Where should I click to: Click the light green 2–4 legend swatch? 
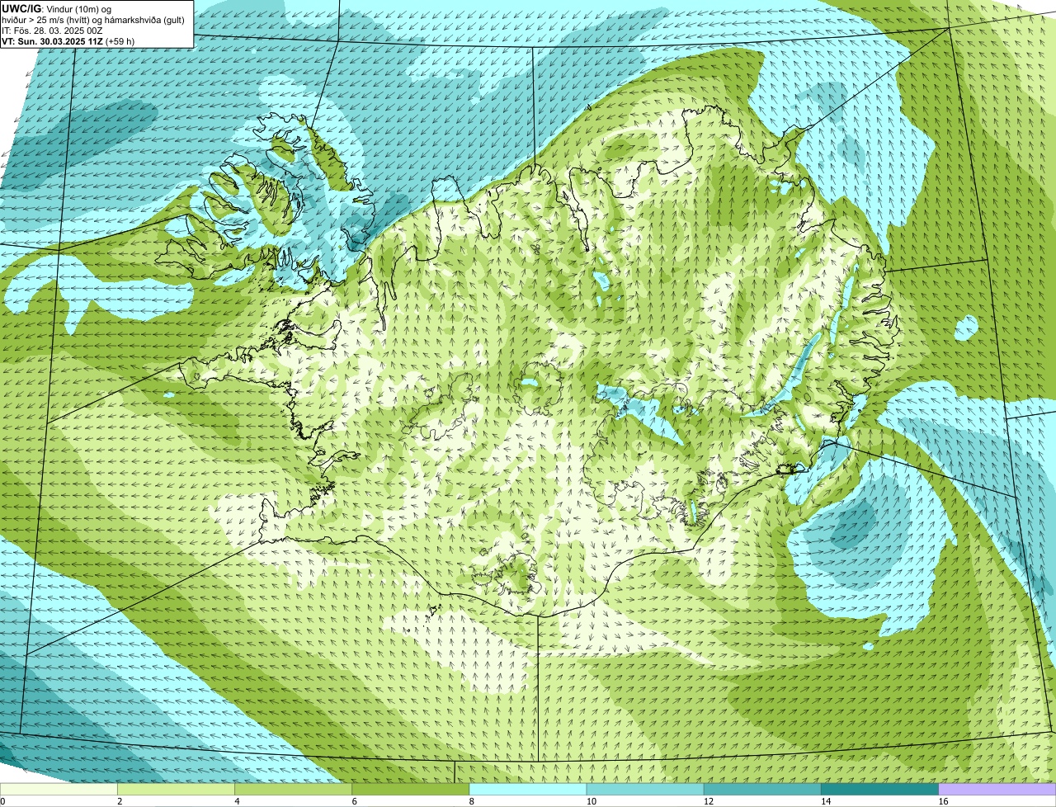[176, 789]
